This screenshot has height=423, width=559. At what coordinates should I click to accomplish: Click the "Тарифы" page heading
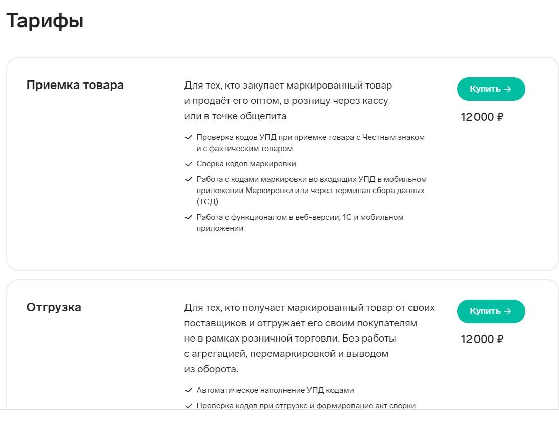click(x=45, y=21)
